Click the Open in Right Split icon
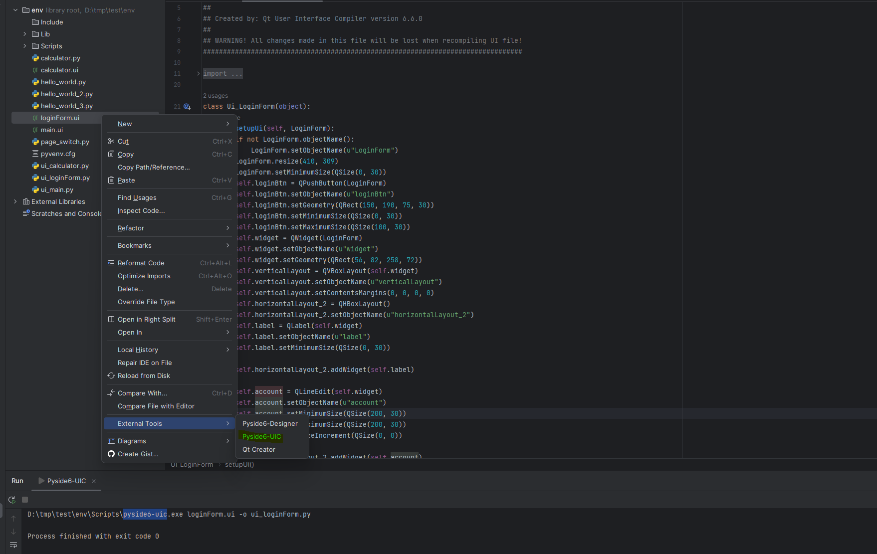 [111, 319]
